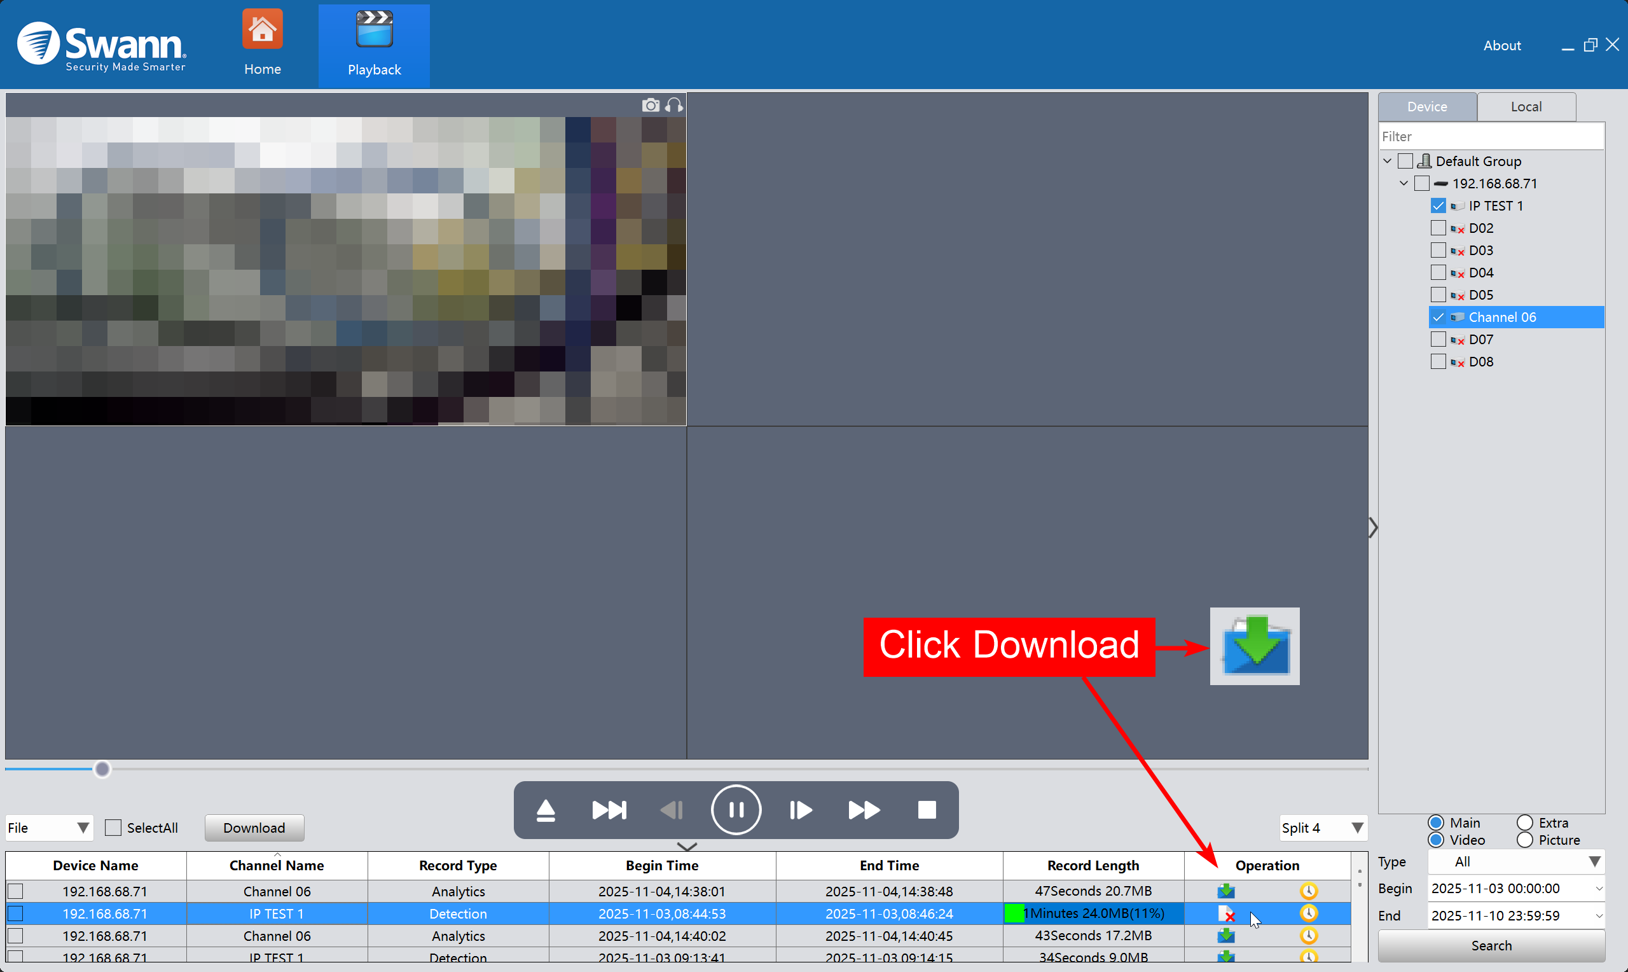Click the stop playback button
This screenshot has height=972, width=1628.
(927, 810)
